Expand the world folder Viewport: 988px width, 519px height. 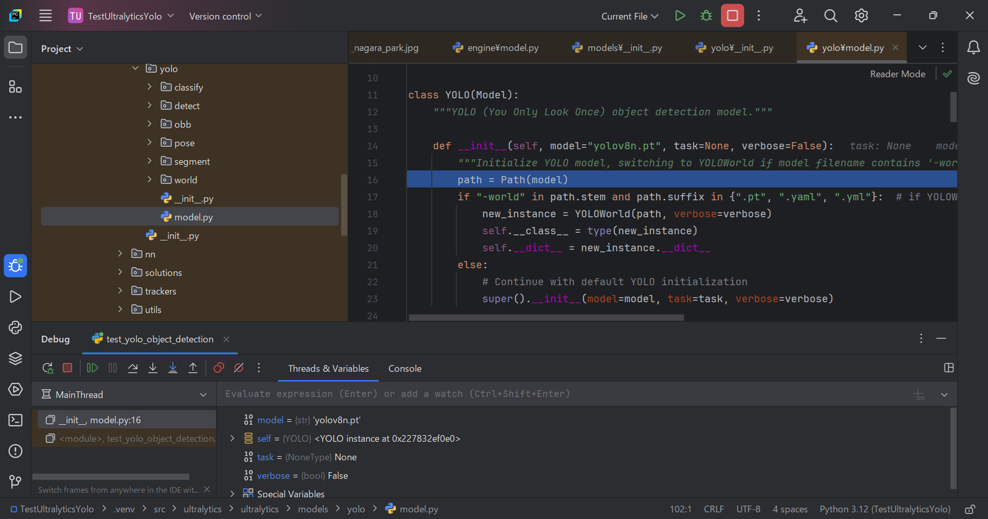pyautogui.click(x=150, y=179)
